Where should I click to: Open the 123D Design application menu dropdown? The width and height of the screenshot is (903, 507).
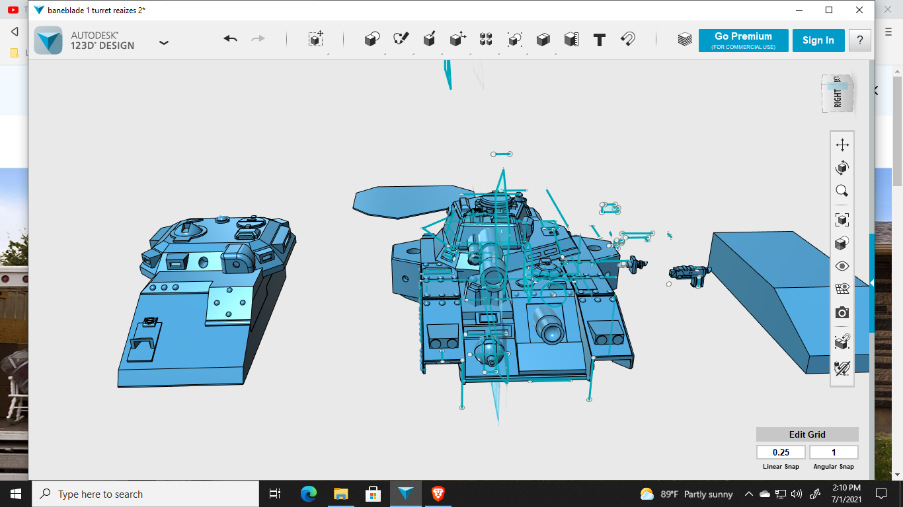click(x=164, y=42)
